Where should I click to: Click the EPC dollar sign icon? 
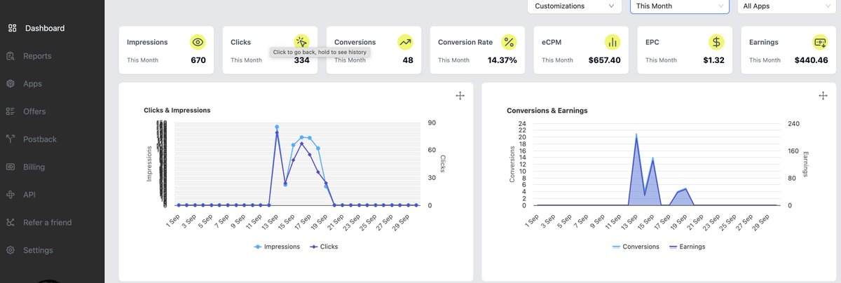[x=716, y=42]
